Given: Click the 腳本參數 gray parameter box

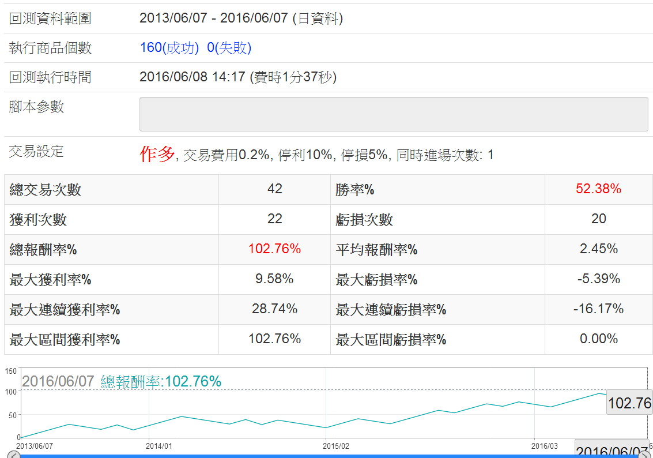Looking at the screenshot, I should pyautogui.click(x=394, y=114).
